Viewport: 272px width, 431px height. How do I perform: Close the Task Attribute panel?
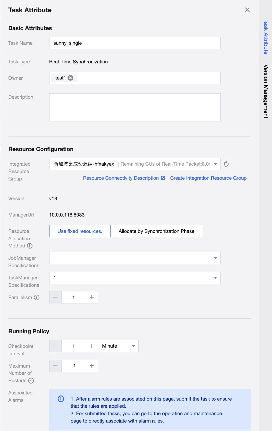(247, 10)
